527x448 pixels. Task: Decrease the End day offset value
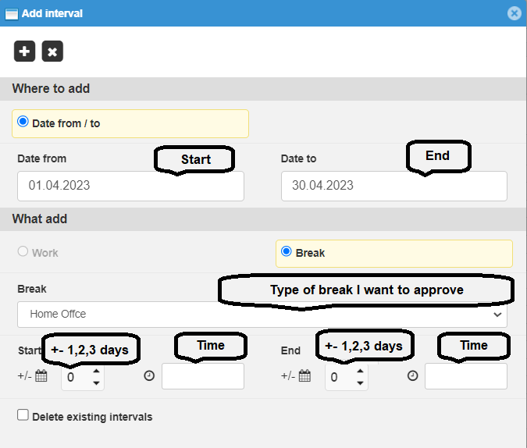tap(360, 382)
